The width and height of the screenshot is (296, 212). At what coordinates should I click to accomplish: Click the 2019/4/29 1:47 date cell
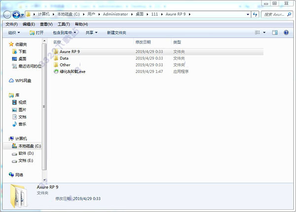149,72
